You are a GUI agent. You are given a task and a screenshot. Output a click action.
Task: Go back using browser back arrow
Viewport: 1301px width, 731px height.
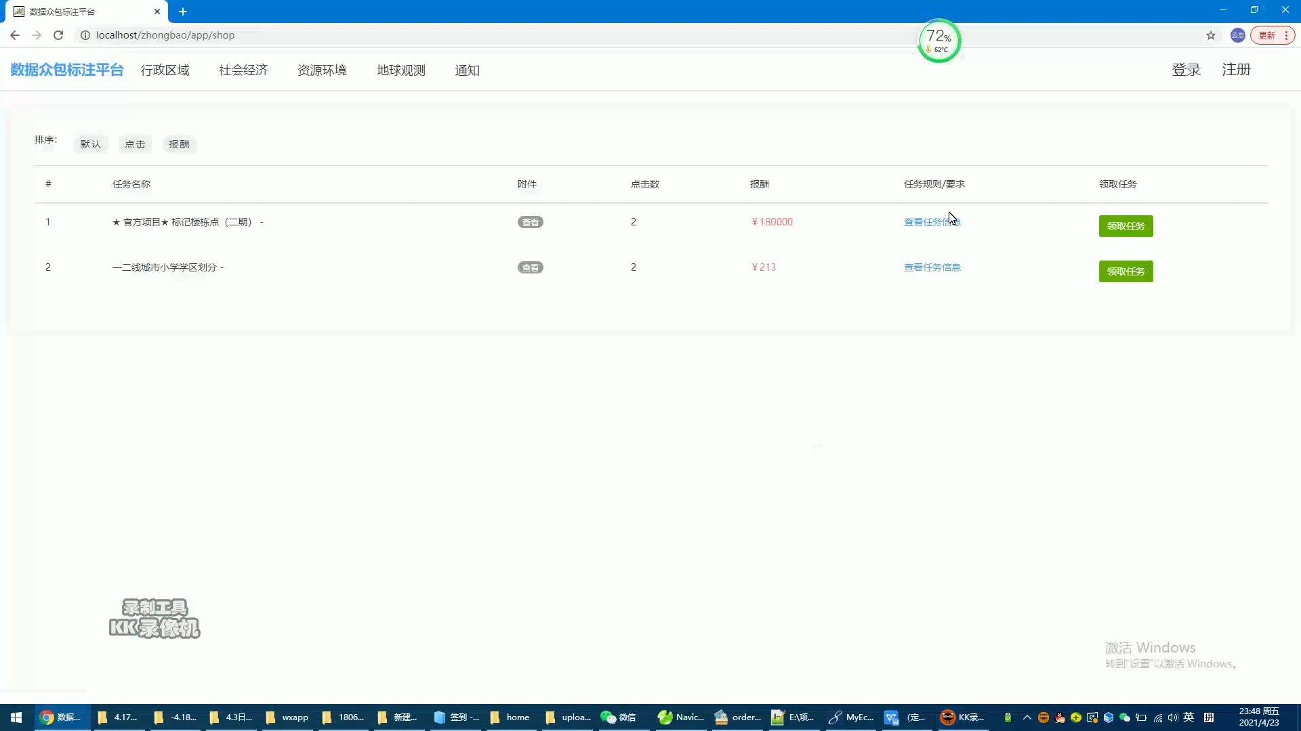click(x=15, y=35)
